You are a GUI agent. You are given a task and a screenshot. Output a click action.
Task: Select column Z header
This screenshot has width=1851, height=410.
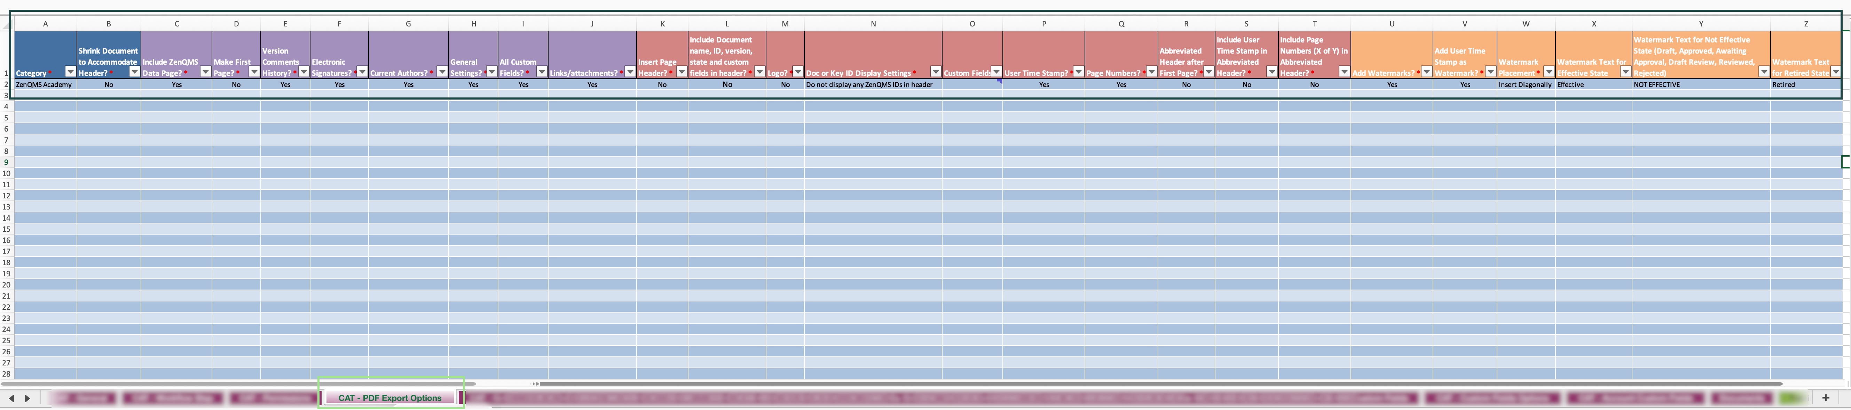[1806, 24]
